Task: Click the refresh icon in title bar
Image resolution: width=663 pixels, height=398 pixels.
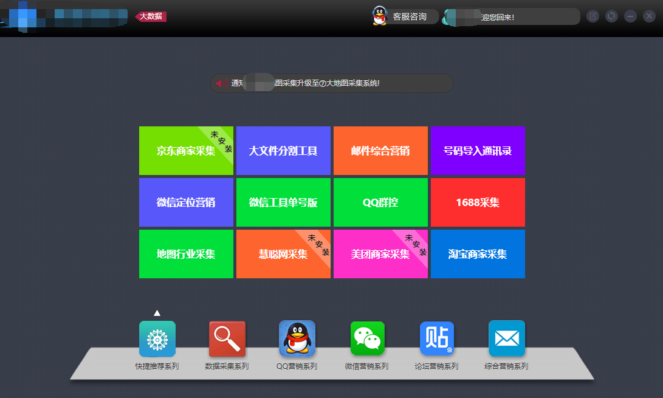Action: (x=611, y=16)
